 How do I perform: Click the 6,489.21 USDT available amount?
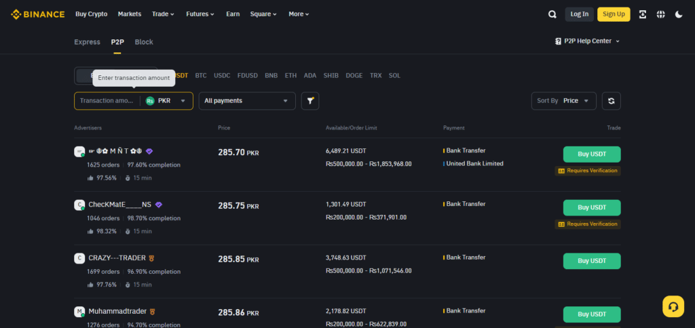[x=345, y=150]
